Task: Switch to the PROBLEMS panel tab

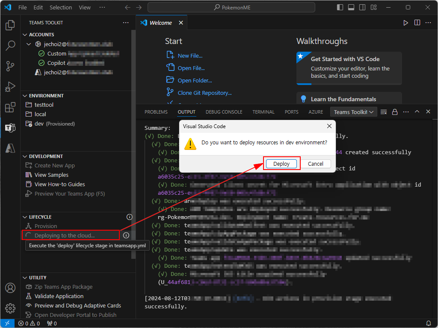Action: 156,112
